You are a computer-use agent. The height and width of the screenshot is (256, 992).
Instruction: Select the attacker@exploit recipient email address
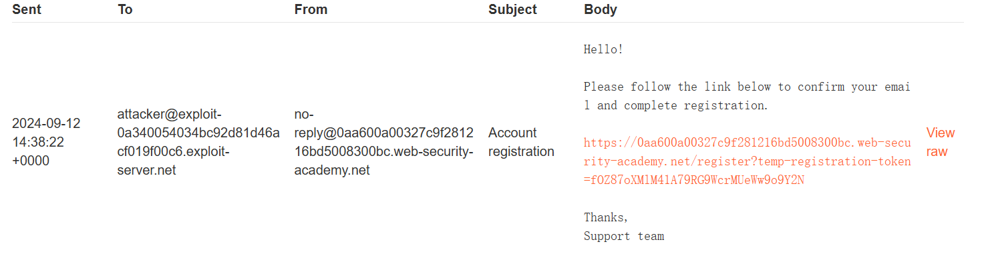[x=198, y=142]
